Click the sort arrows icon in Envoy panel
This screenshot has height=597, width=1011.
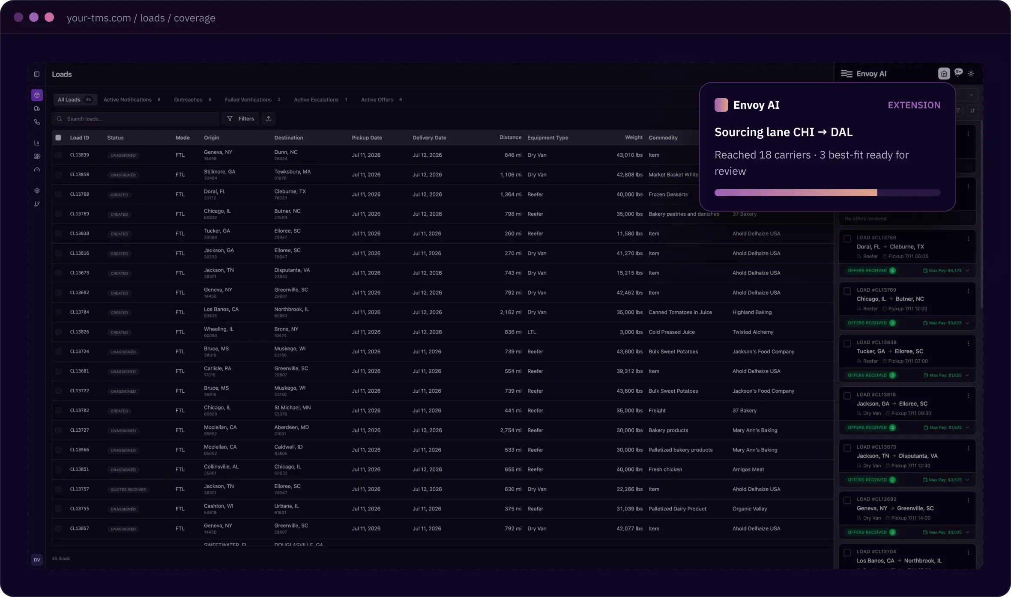(x=972, y=110)
